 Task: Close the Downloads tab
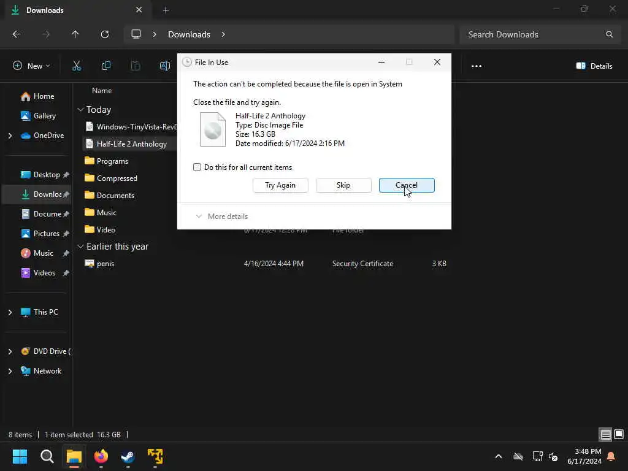point(139,10)
